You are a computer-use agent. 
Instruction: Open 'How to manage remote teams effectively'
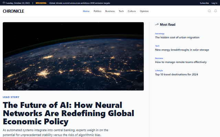coord(181,62)
